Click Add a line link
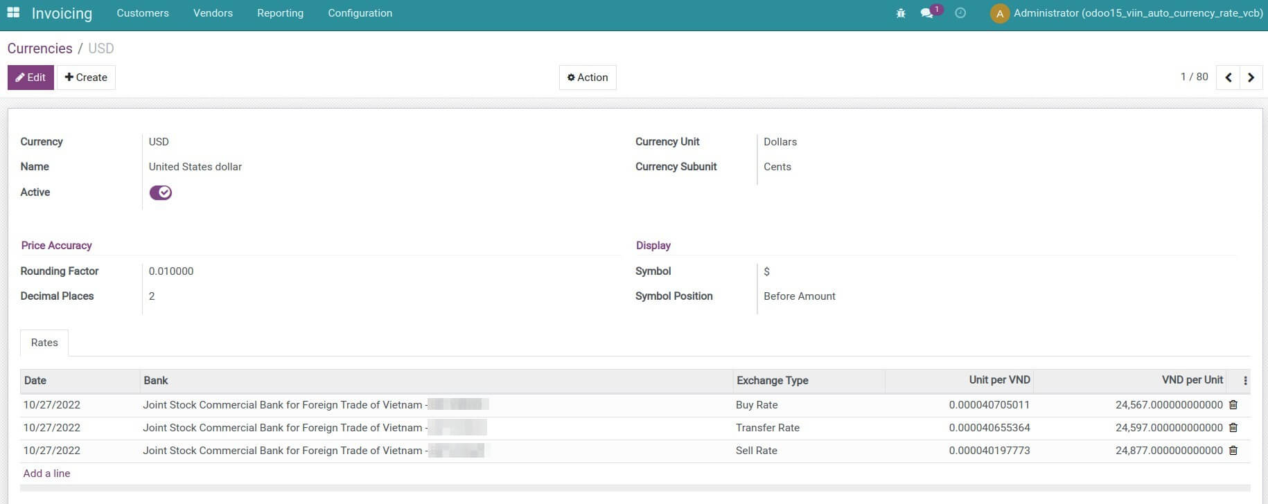Screen dimensions: 1268x504 point(46,474)
